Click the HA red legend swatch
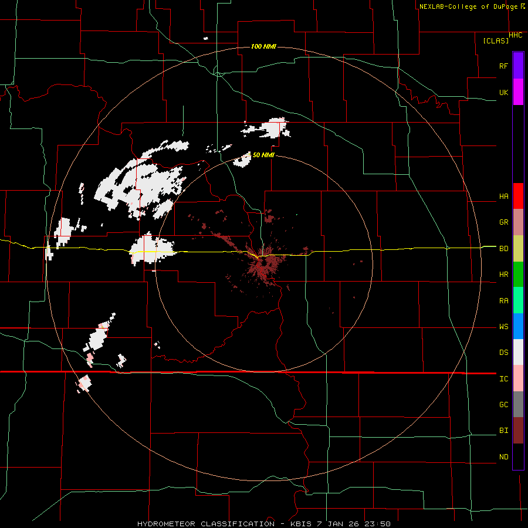 point(518,196)
